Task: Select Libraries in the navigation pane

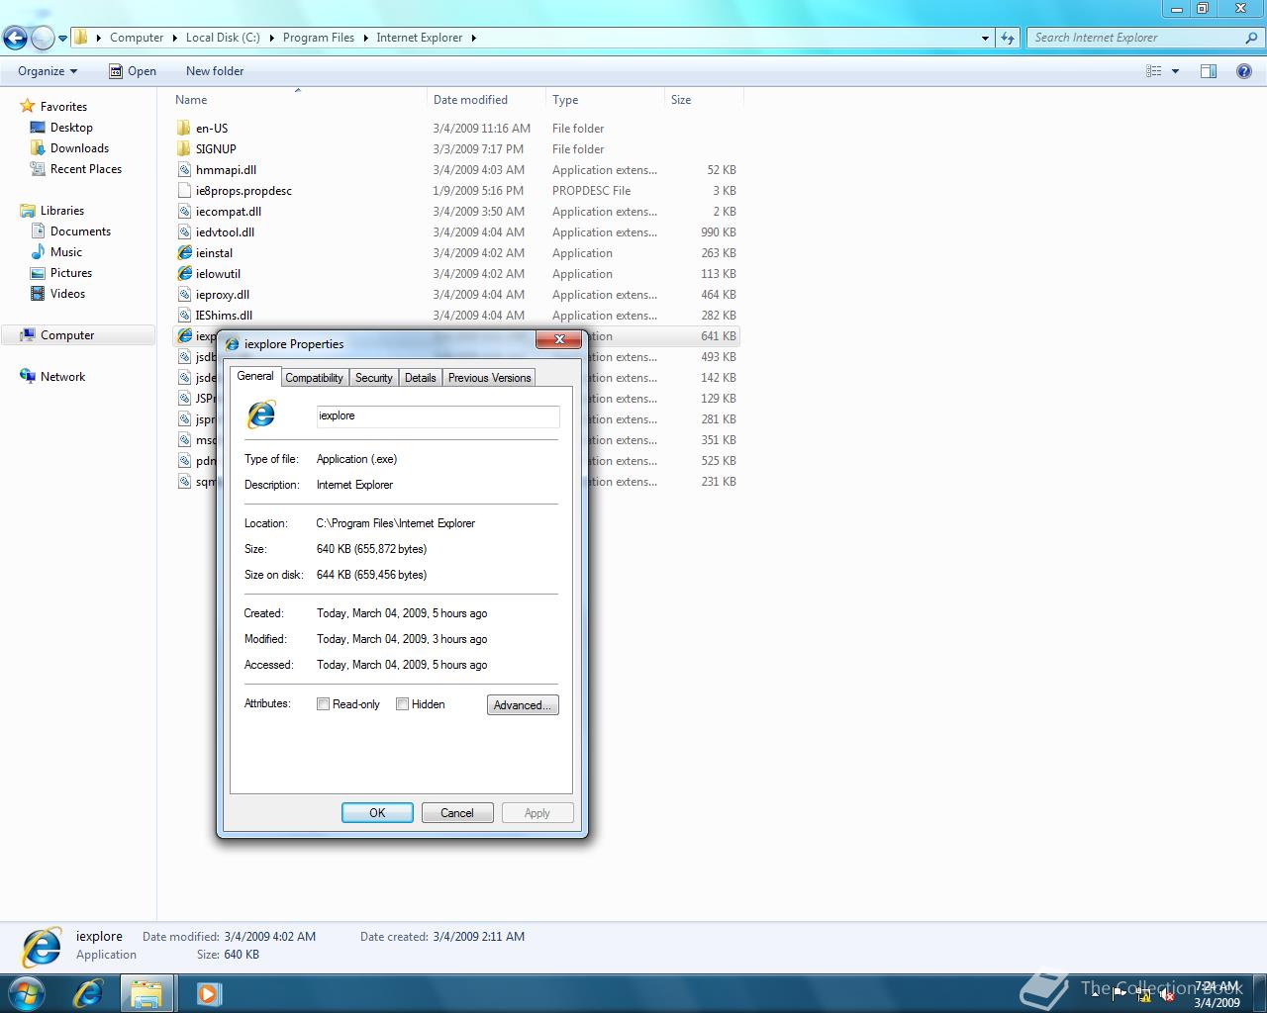Action: coord(61,211)
